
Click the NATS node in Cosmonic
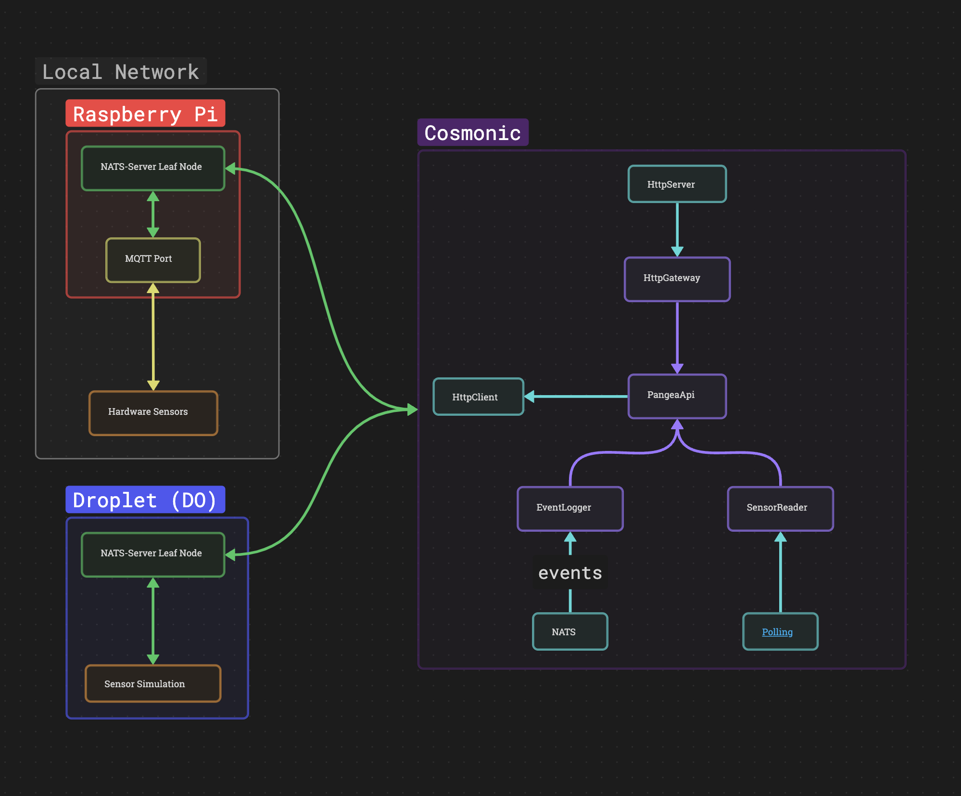(x=570, y=631)
